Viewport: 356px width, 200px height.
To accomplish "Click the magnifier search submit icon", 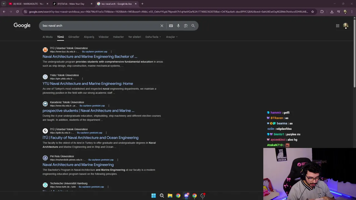I will click(193, 26).
